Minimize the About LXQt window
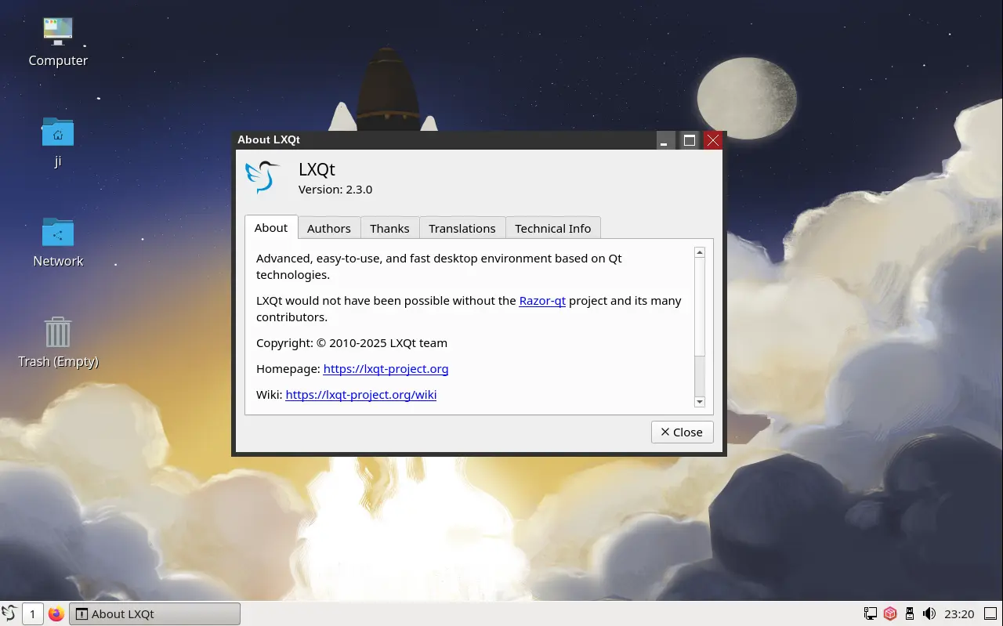Screen dimensions: 1003x626 tap(664, 140)
